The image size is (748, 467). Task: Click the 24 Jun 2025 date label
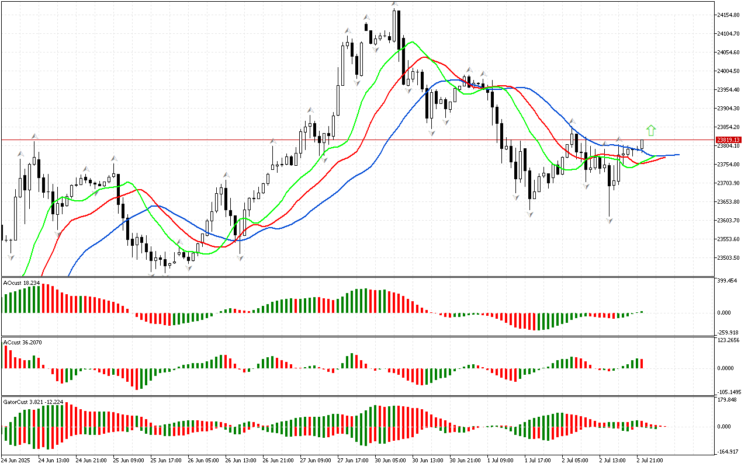tap(16, 460)
